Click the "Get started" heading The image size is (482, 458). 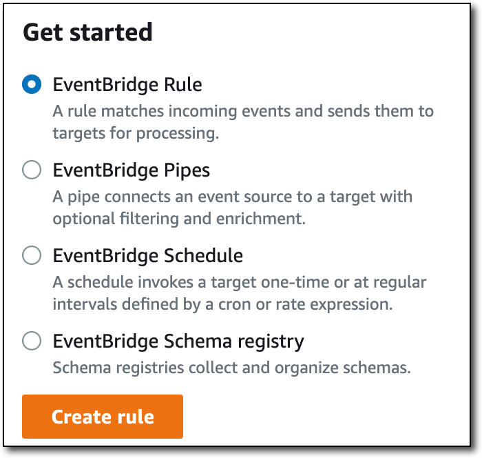[87, 32]
